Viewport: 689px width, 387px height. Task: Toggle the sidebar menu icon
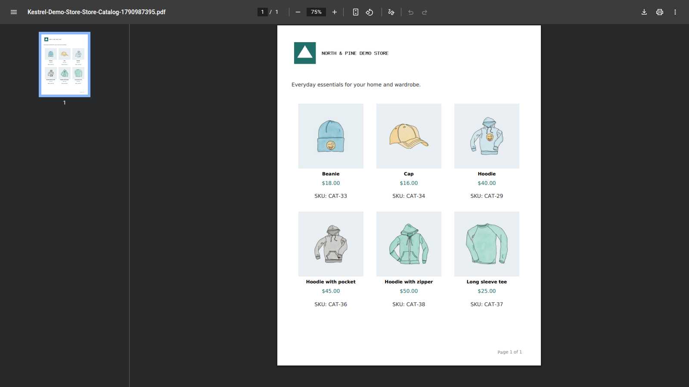coord(14,12)
